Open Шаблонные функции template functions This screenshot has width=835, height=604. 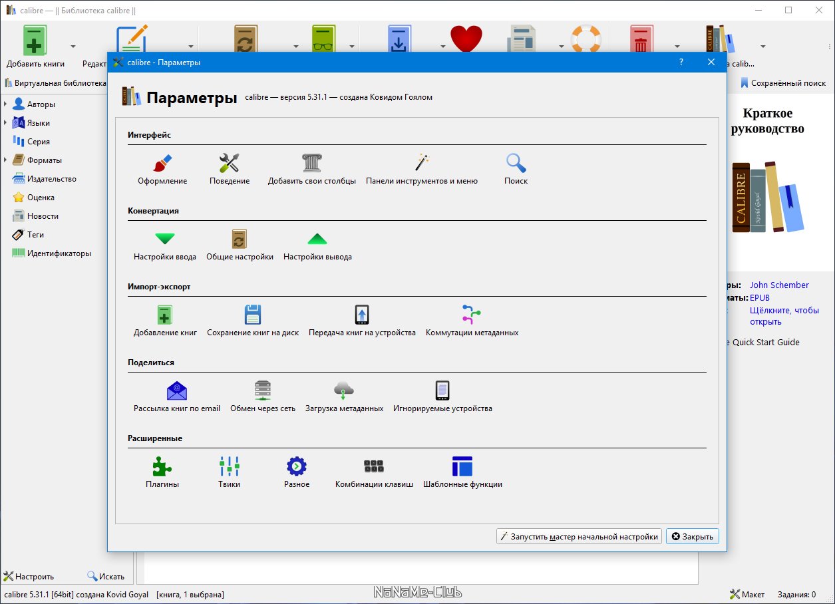tap(462, 472)
